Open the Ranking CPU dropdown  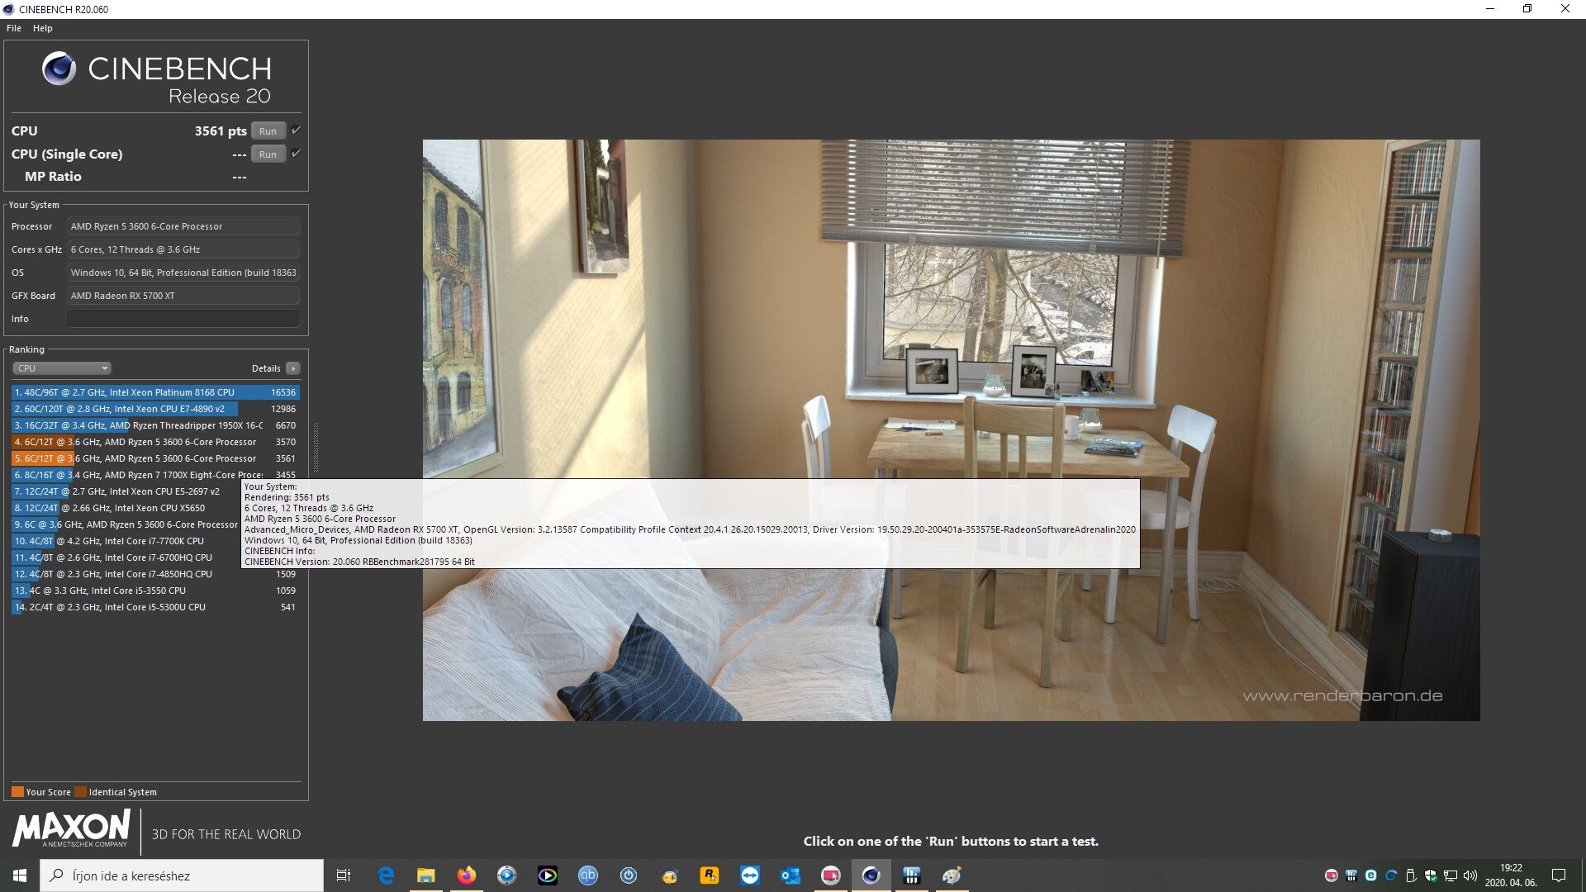click(62, 368)
